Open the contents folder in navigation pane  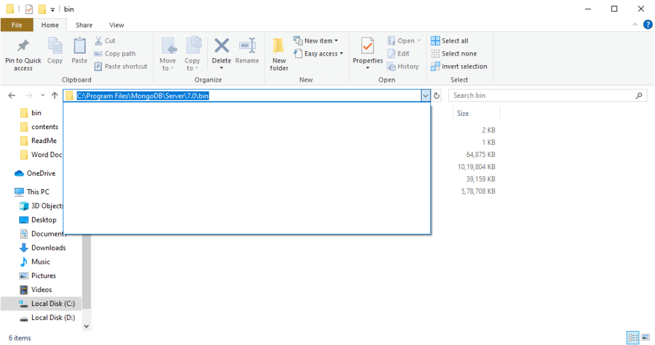coord(40,127)
